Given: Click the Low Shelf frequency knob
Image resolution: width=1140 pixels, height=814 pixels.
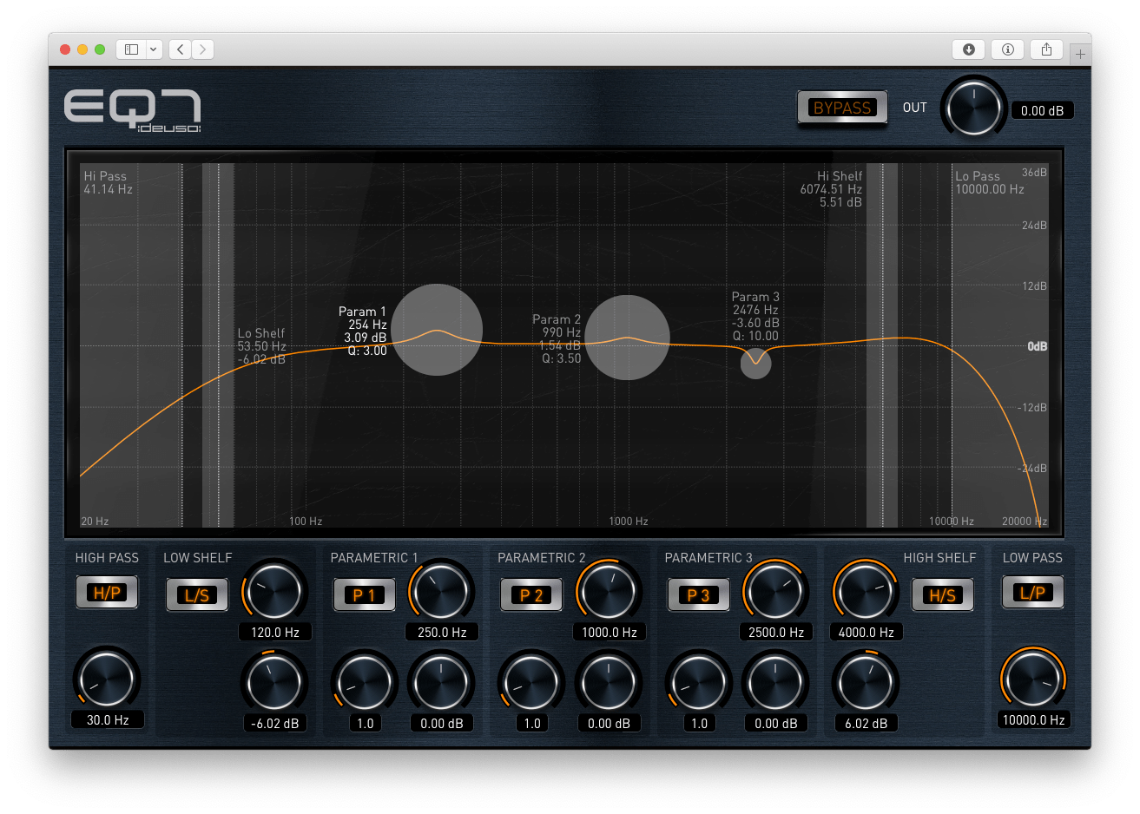Looking at the screenshot, I should tap(274, 591).
